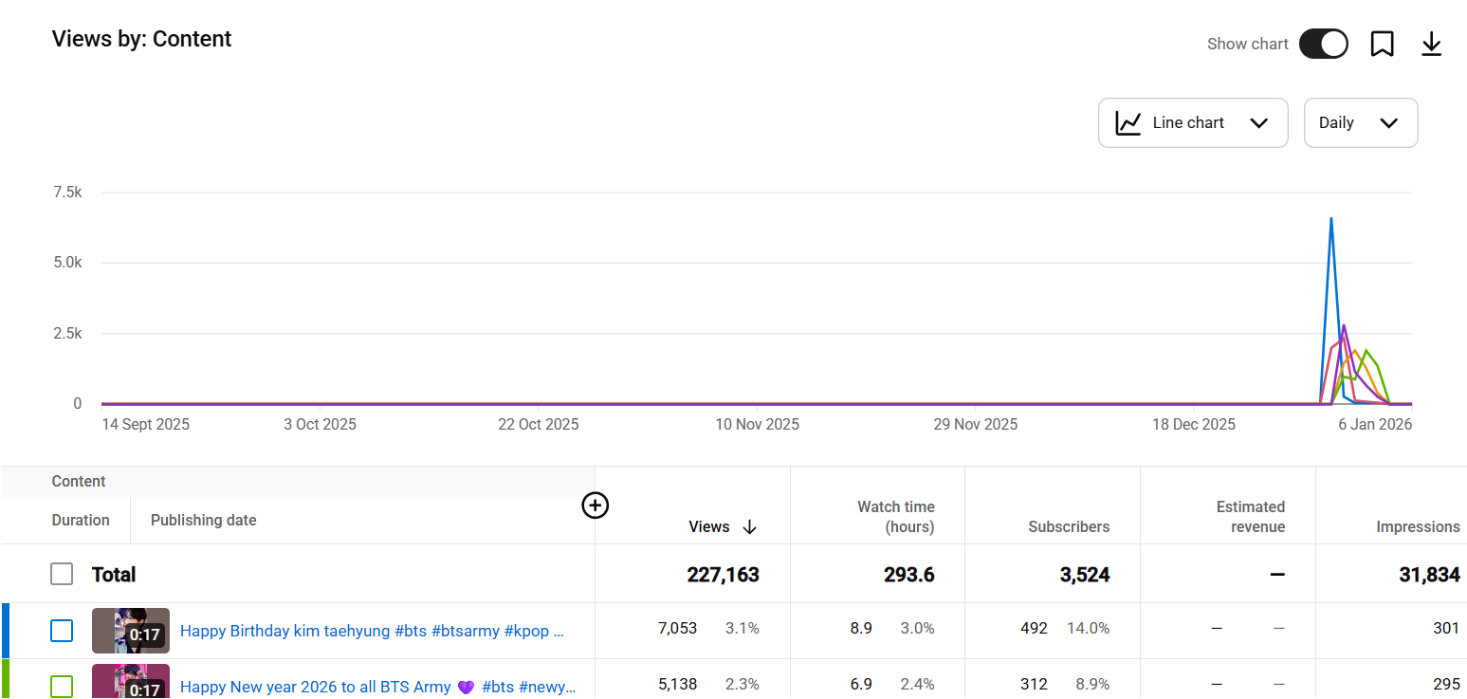This screenshot has height=699, width=1467.
Task: Click the blue peak on the chart
Action: pyautogui.click(x=1331, y=220)
